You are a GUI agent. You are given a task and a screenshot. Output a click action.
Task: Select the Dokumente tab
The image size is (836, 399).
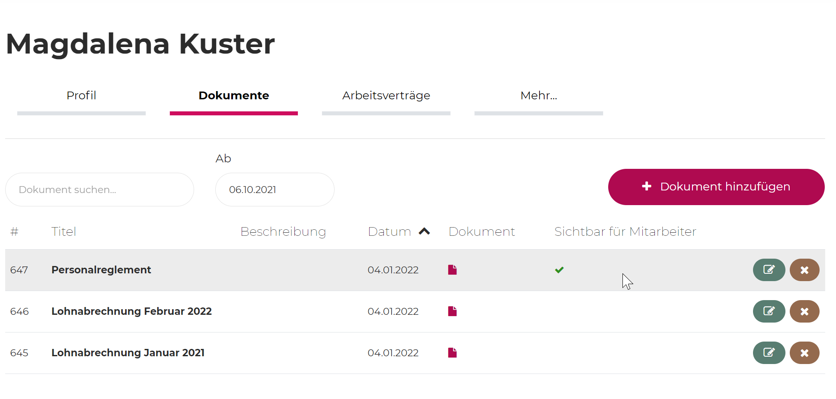tap(233, 95)
